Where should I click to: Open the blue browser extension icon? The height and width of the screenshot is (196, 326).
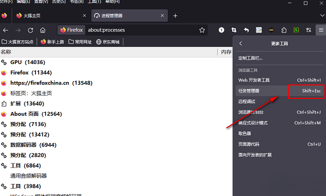click(259, 30)
